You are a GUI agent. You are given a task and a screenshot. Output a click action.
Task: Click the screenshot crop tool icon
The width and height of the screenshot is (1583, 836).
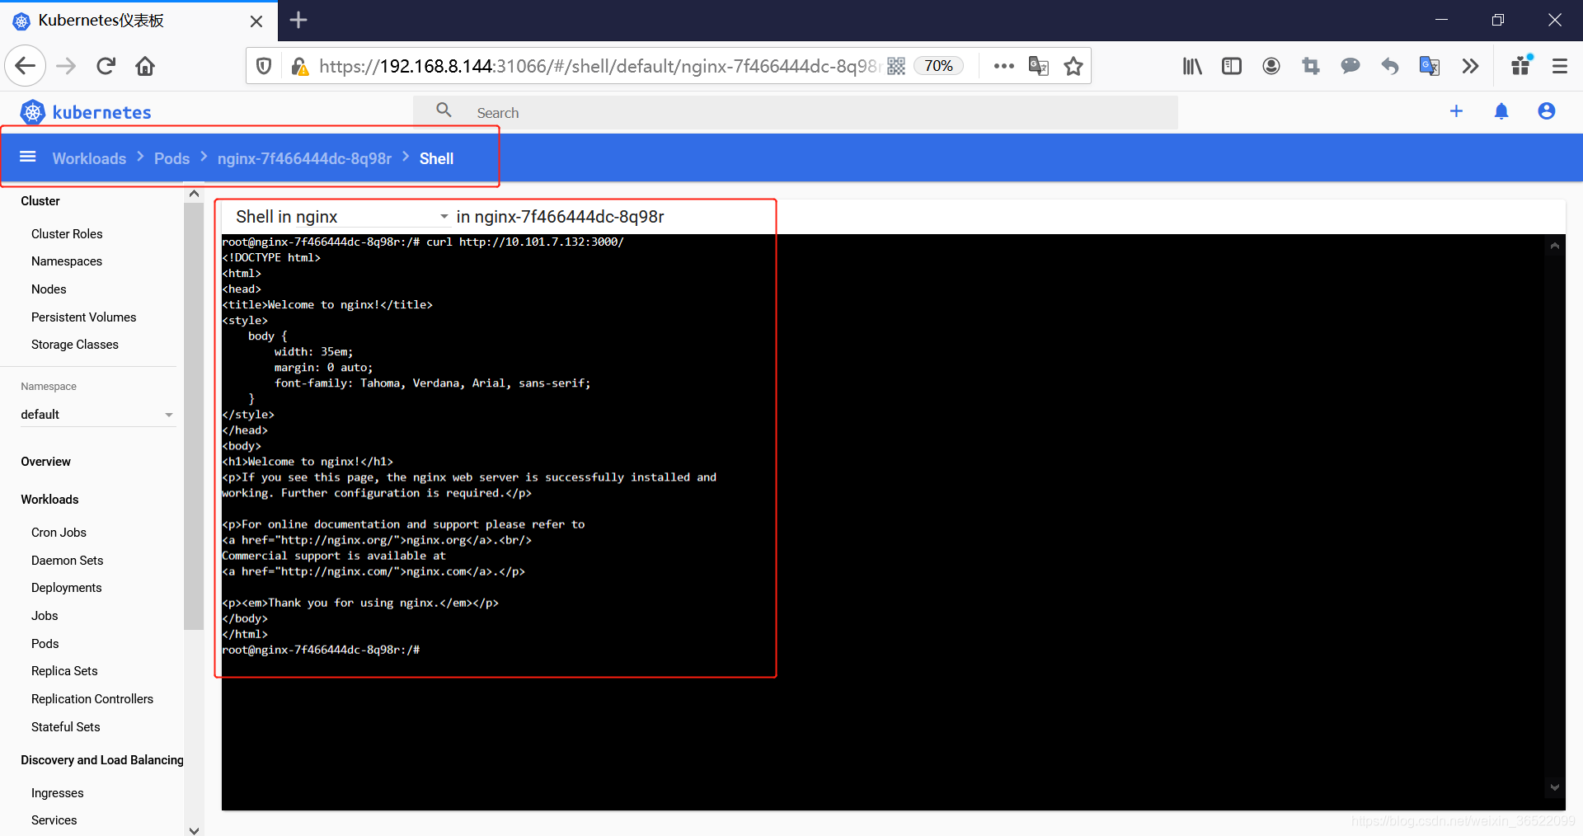[1311, 66]
